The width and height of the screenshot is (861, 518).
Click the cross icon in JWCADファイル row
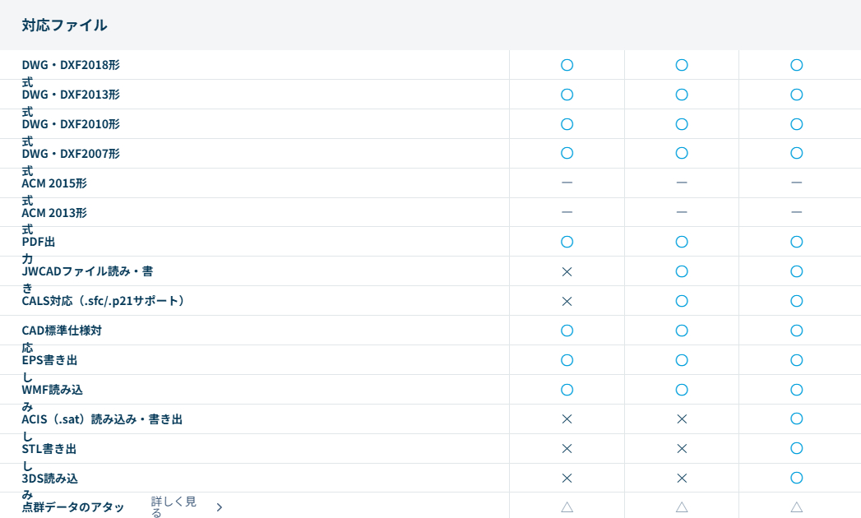coord(567,271)
